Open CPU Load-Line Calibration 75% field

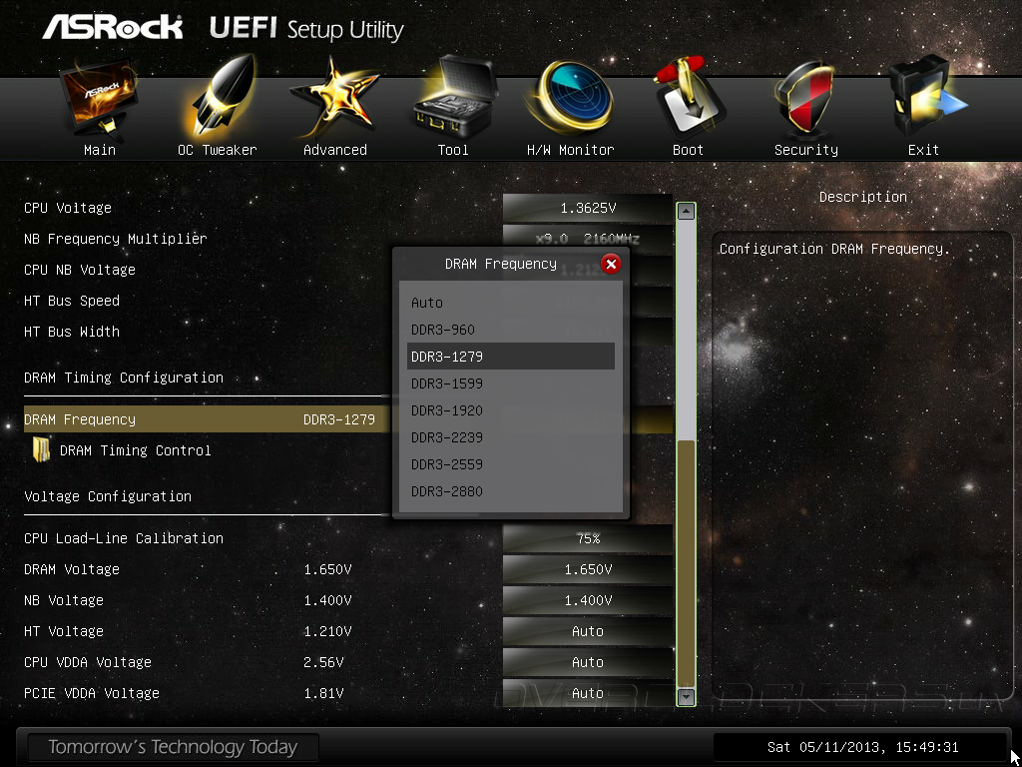click(588, 538)
